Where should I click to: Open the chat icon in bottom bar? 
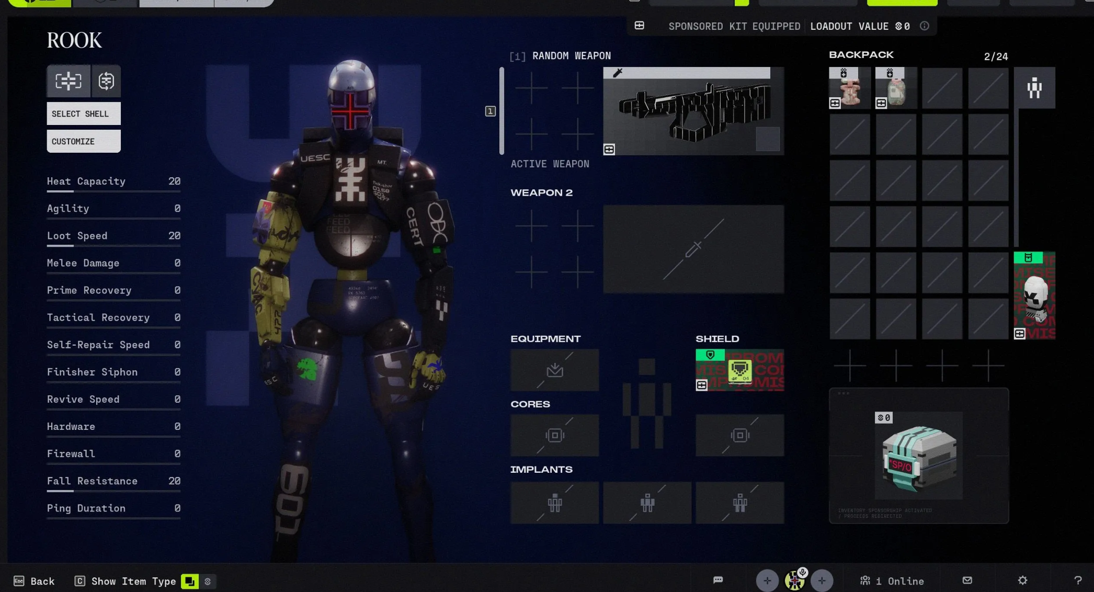coord(718,580)
